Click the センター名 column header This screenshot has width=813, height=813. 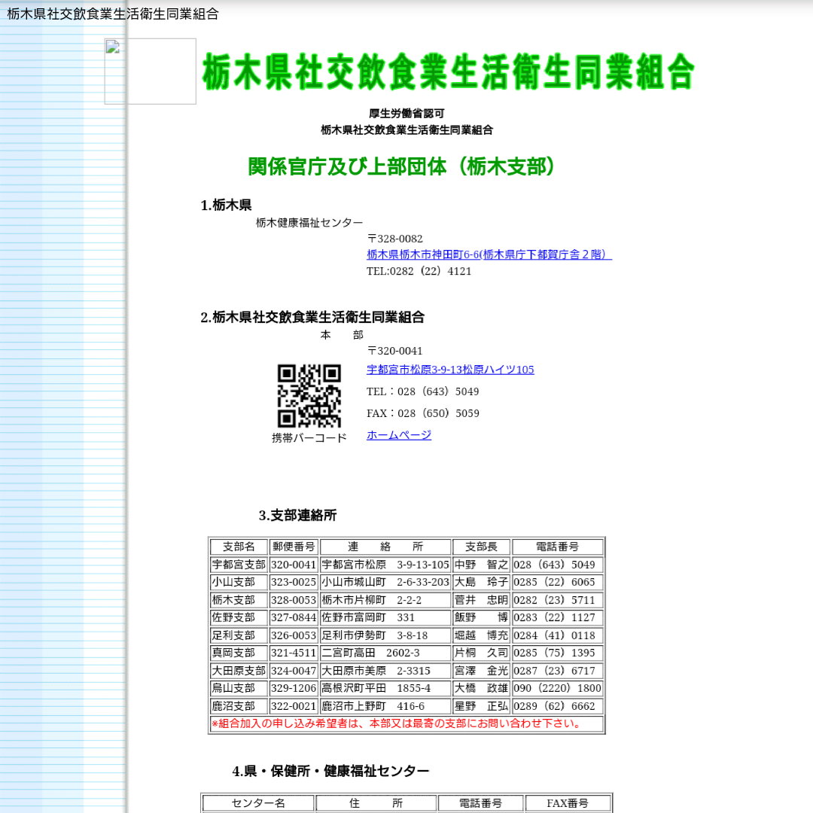click(257, 803)
